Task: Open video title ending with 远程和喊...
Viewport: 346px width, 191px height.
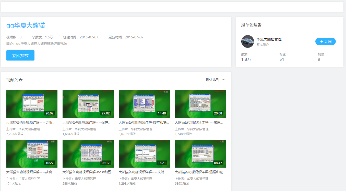Action: (x=200, y=172)
